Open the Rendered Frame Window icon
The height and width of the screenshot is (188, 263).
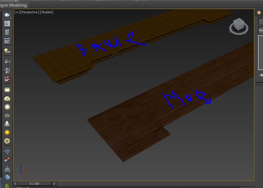7,24
